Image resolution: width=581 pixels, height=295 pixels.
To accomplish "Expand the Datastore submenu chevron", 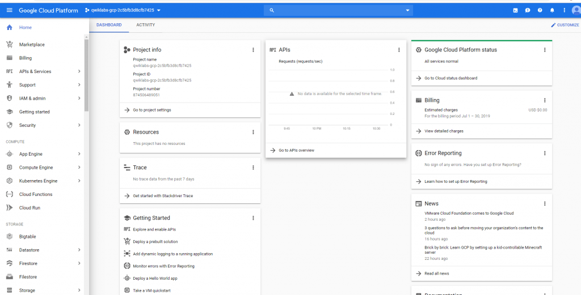I will [x=79, y=250].
